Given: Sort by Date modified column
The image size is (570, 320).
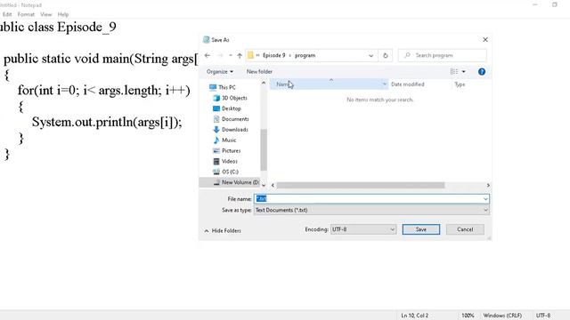Looking at the screenshot, I should tap(408, 84).
